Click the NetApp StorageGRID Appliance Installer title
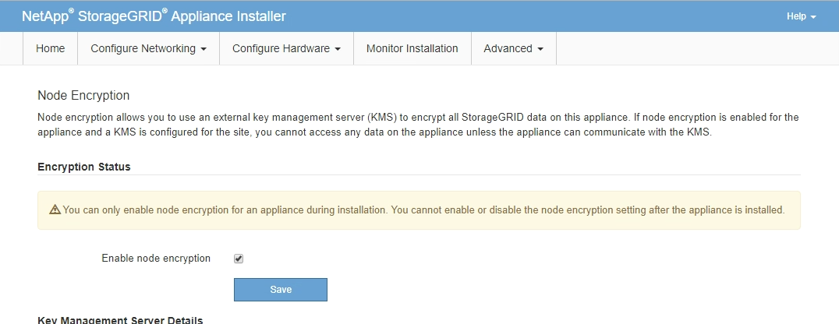This screenshot has height=324, width=839. pos(154,16)
